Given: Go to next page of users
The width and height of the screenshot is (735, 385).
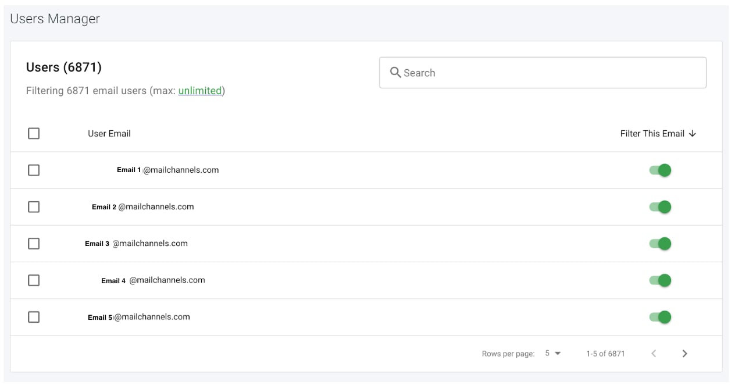Looking at the screenshot, I should (x=684, y=354).
